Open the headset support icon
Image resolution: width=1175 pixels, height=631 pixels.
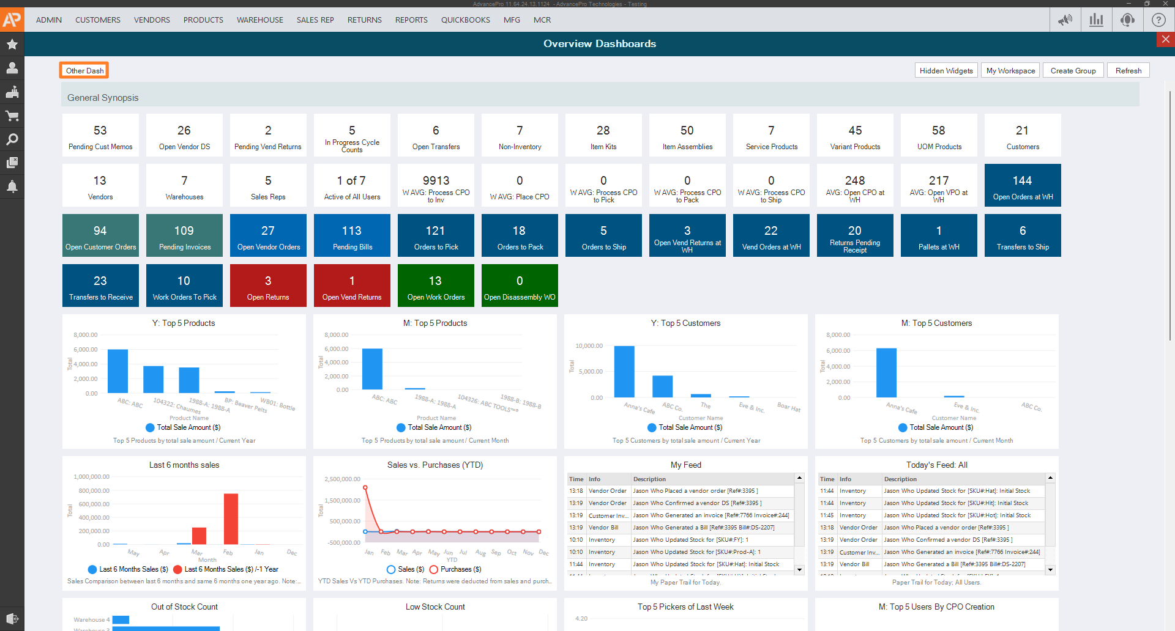pos(1127,20)
